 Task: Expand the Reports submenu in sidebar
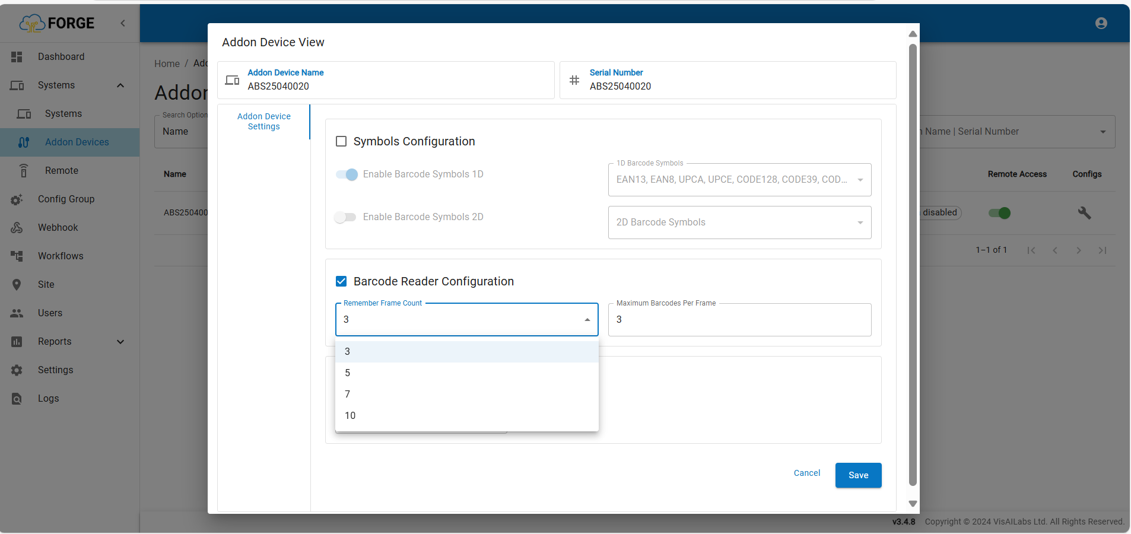click(x=120, y=342)
